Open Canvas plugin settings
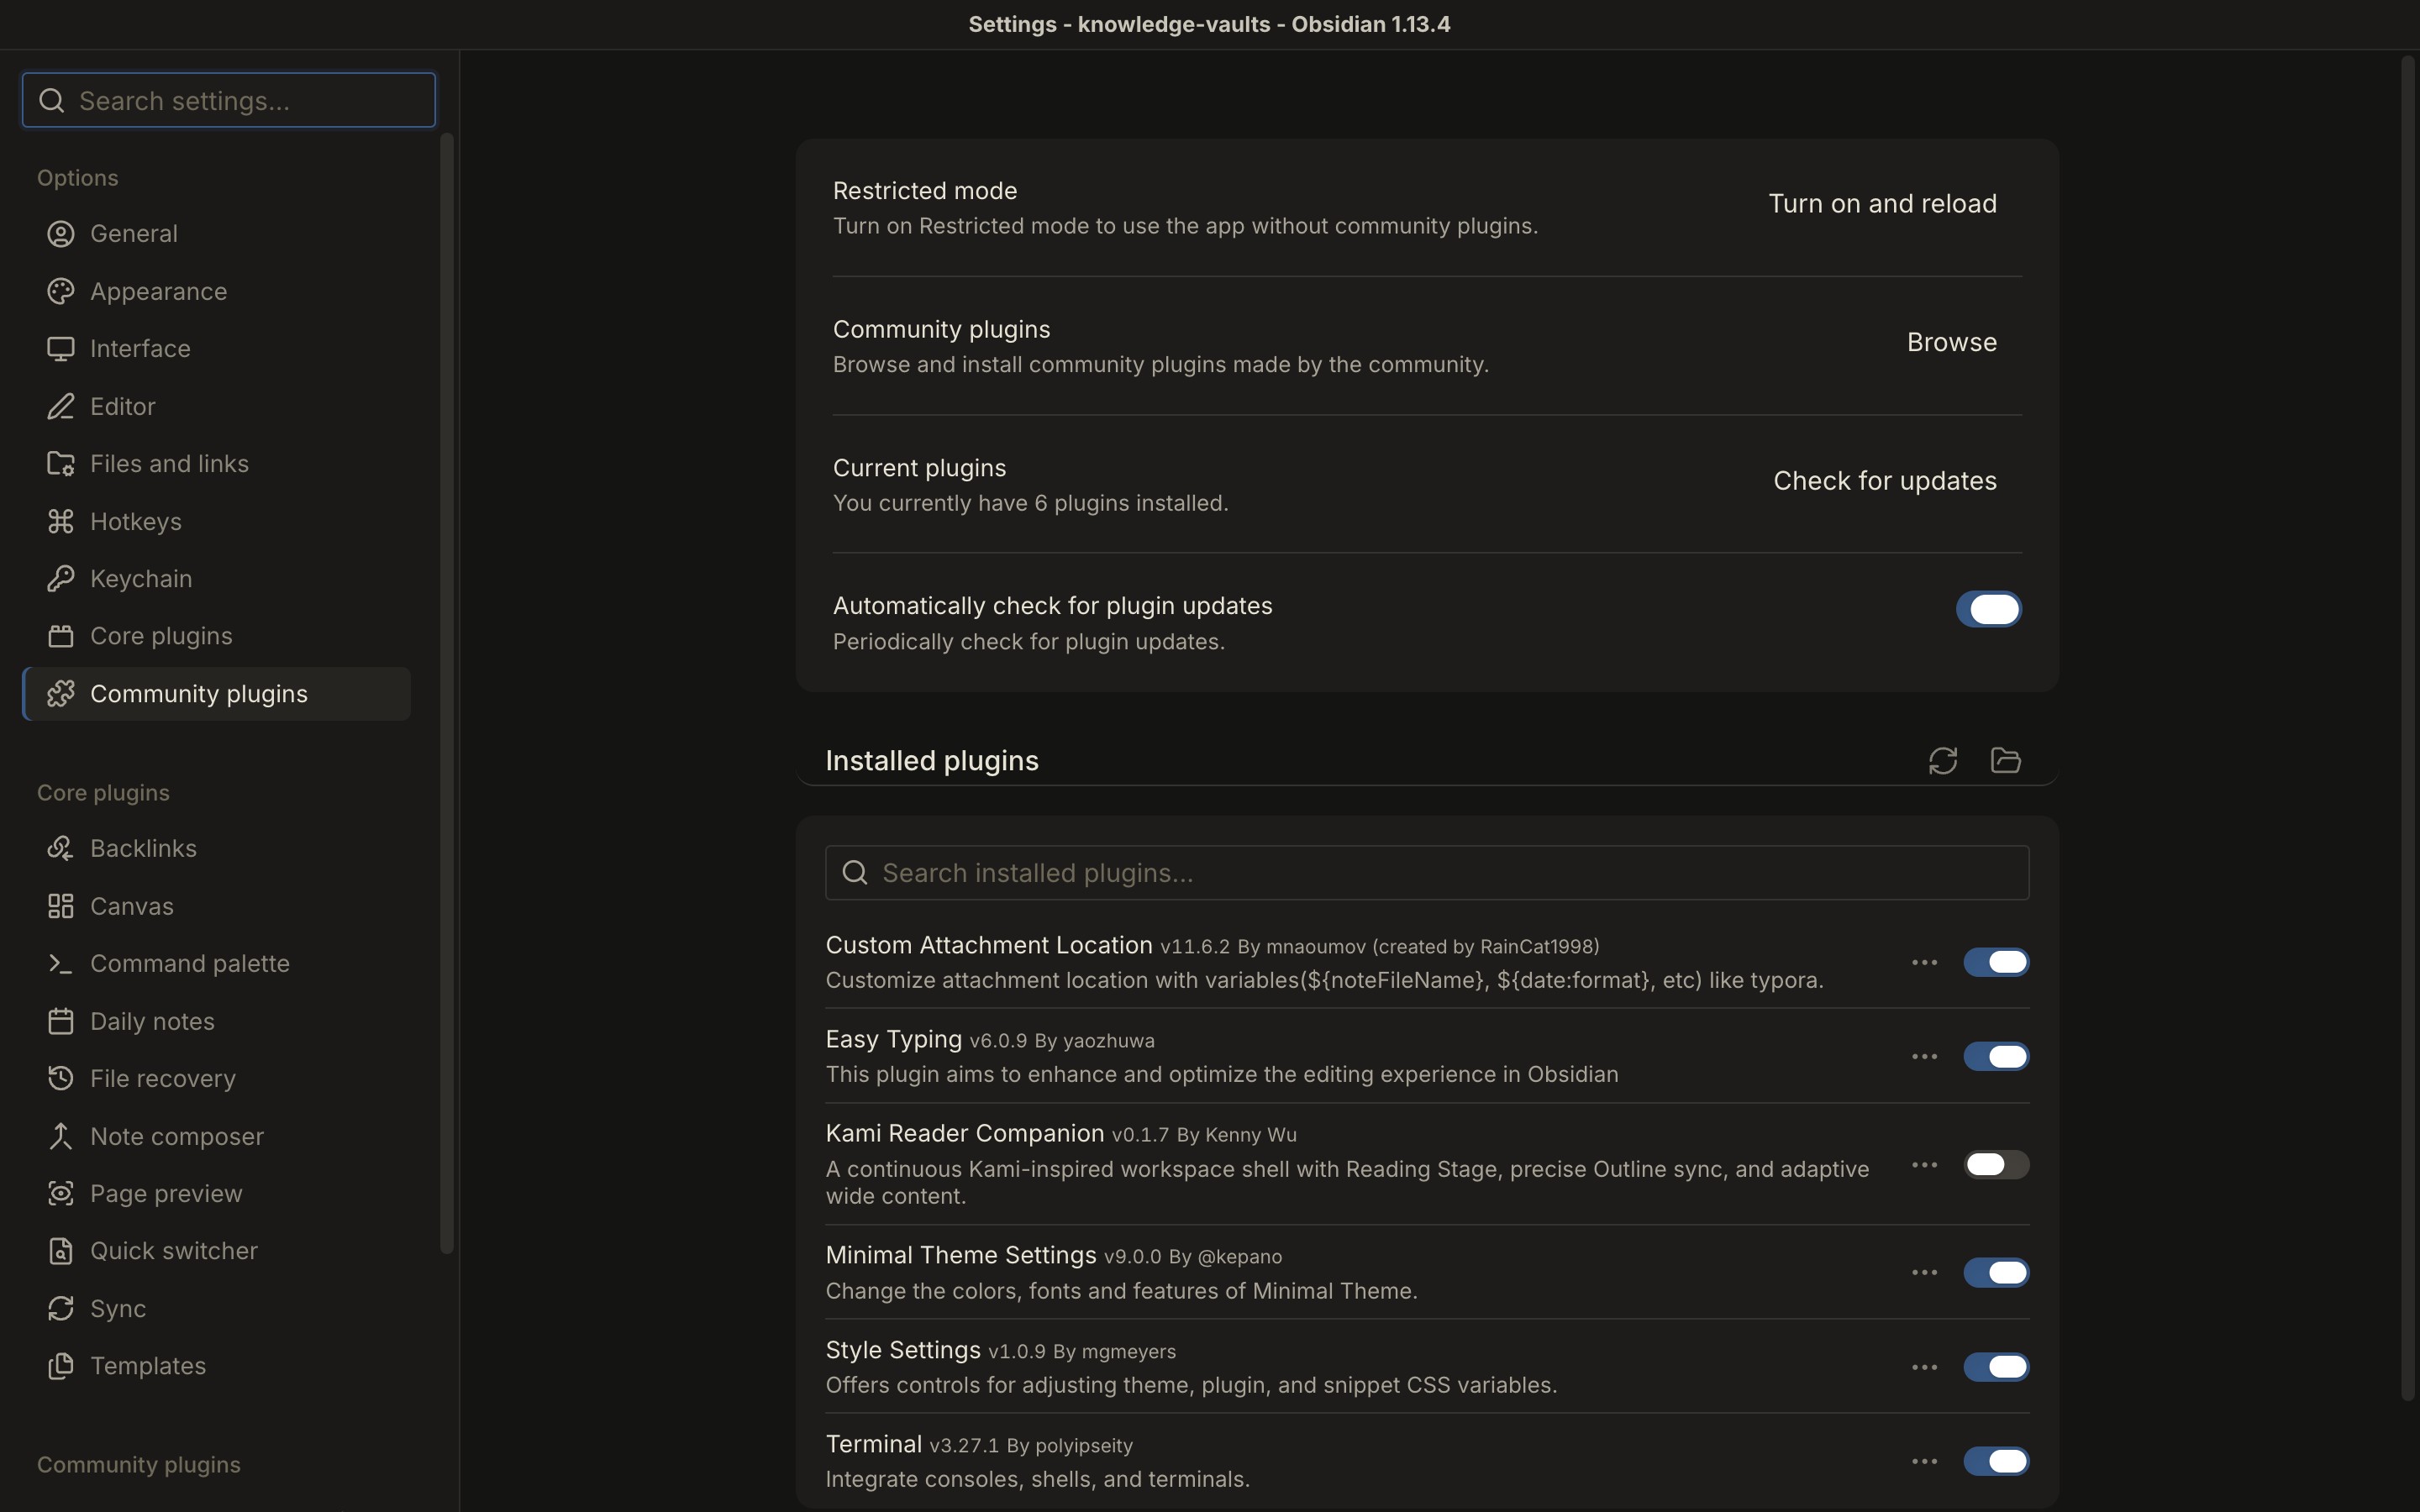The image size is (2420, 1512). click(x=217, y=906)
